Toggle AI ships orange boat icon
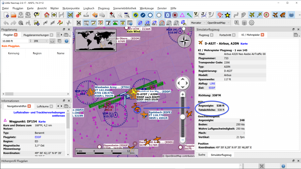This screenshot has height=169, width=301. tap(283, 15)
